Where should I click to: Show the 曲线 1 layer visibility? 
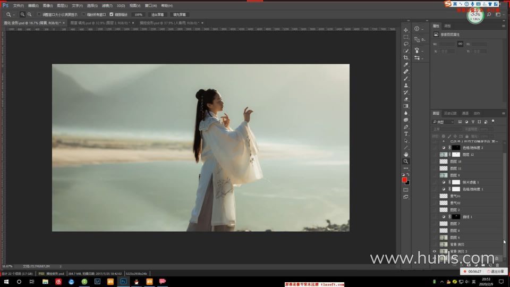click(434, 217)
